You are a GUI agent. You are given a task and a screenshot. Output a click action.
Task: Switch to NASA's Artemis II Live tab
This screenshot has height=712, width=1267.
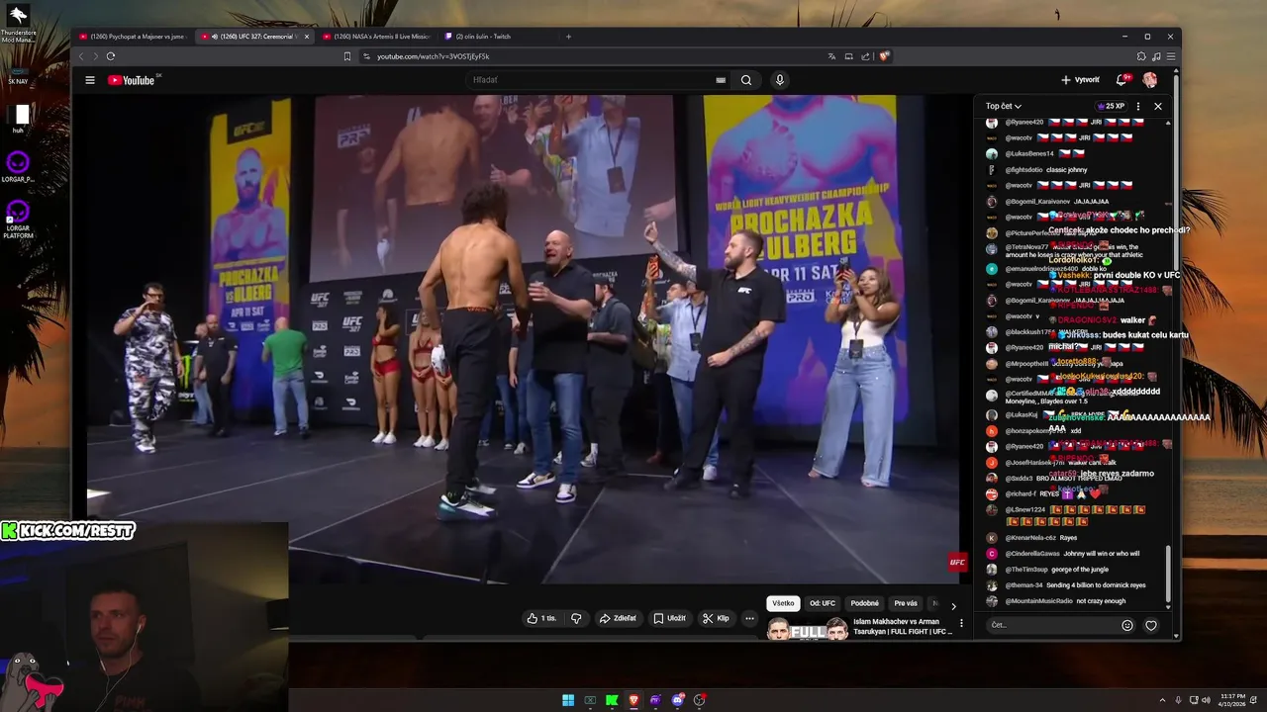point(375,37)
